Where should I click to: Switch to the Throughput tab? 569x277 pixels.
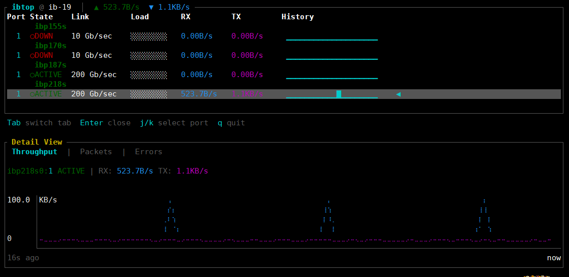[x=35, y=152]
